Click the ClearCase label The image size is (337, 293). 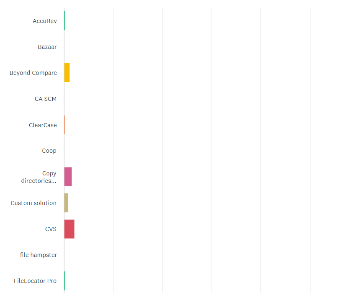[x=43, y=125]
